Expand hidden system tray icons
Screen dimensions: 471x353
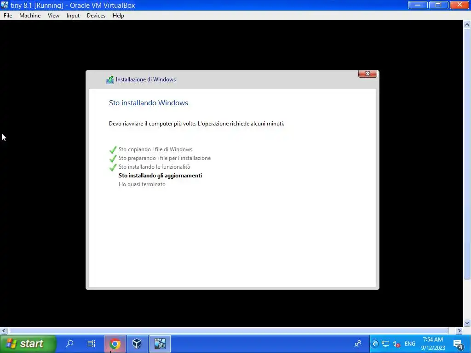[374, 344]
